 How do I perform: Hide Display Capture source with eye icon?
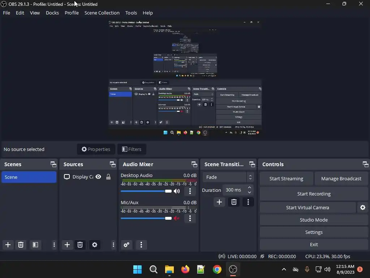tap(98, 177)
